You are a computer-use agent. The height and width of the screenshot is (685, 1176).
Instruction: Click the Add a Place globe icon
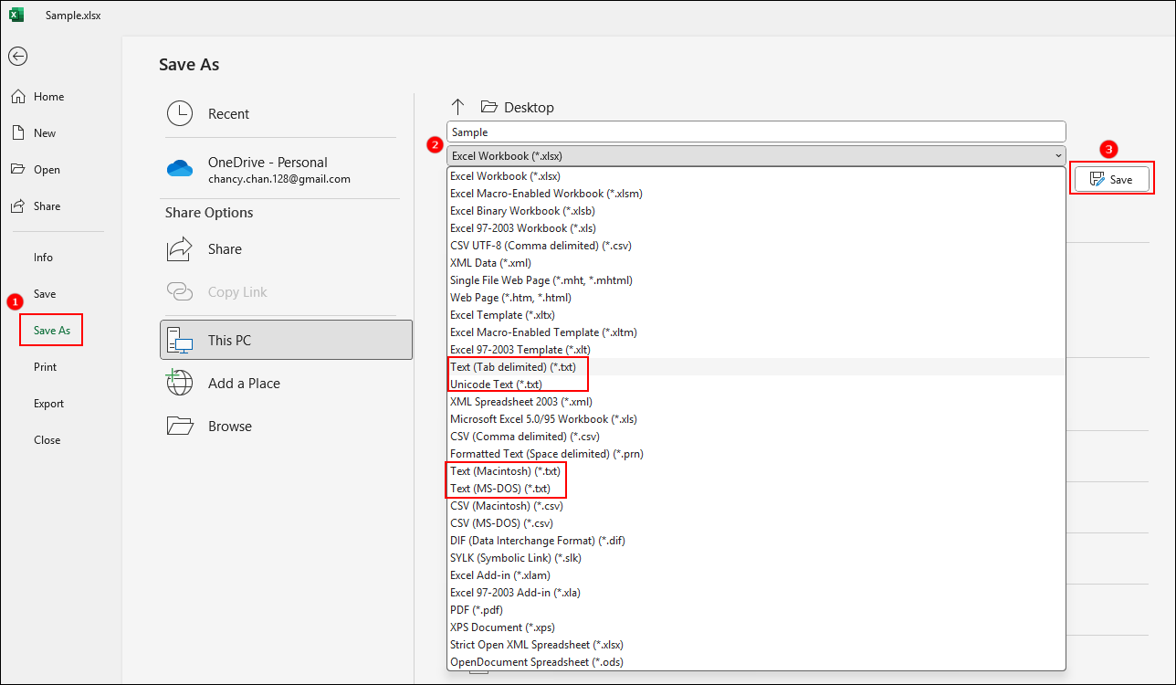[x=180, y=383]
